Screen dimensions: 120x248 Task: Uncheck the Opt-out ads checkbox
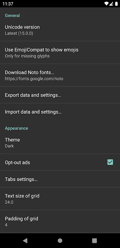pos(110,162)
